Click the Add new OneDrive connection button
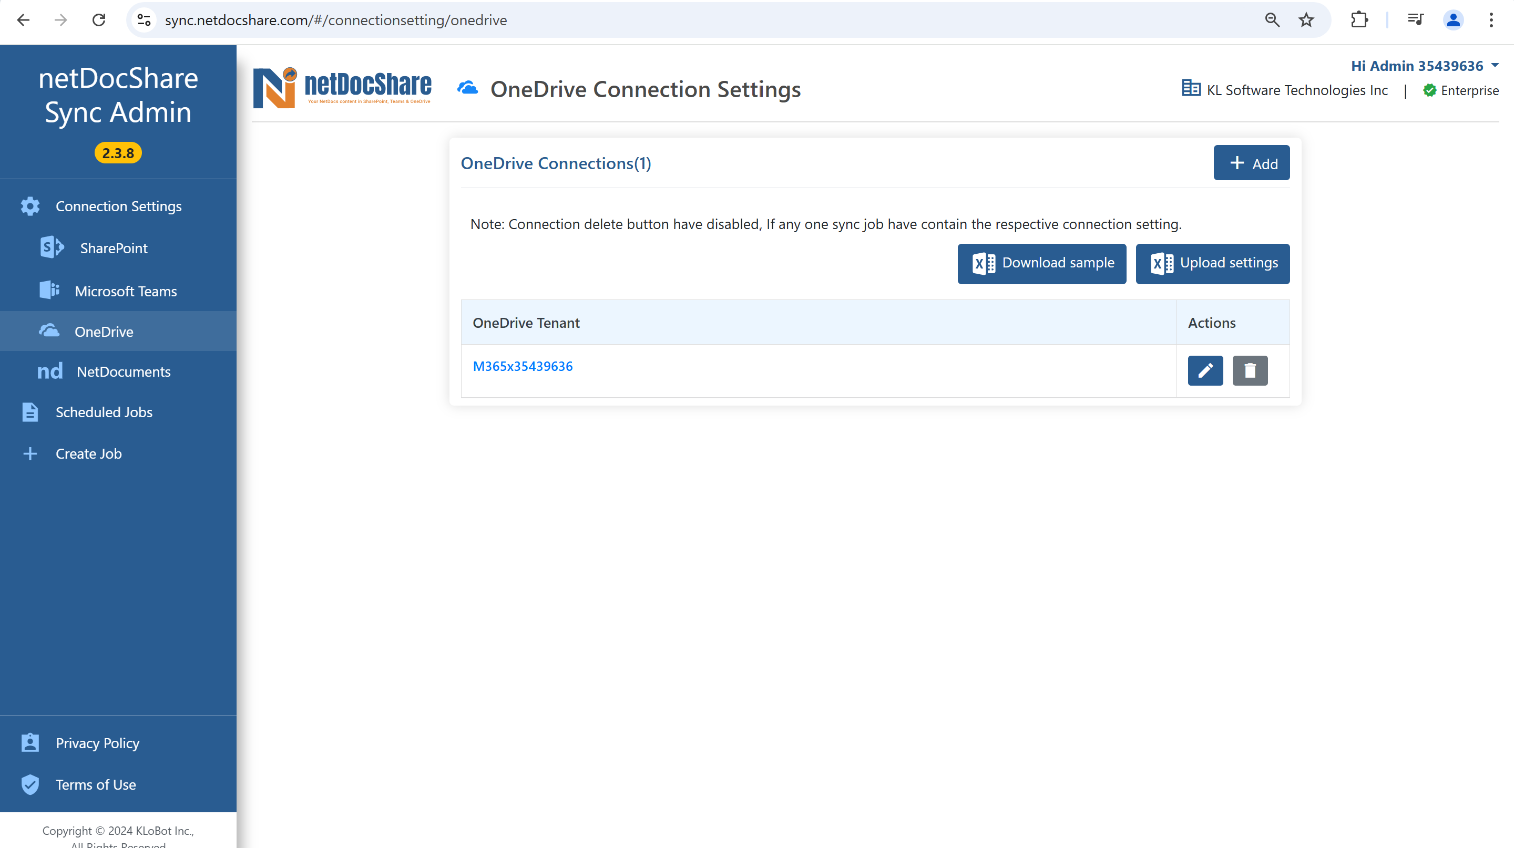Viewport: 1514px width, 848px height. click(1252, 162)
